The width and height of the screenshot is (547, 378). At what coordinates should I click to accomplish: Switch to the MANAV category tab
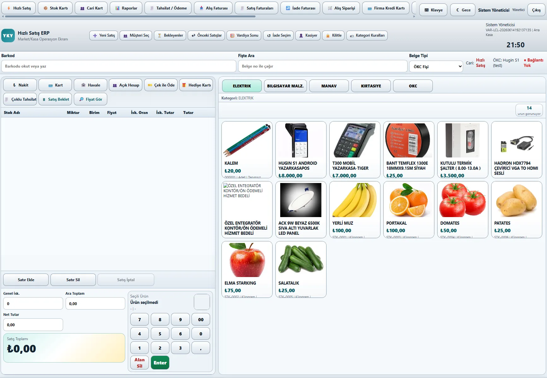tap(329, 86)
